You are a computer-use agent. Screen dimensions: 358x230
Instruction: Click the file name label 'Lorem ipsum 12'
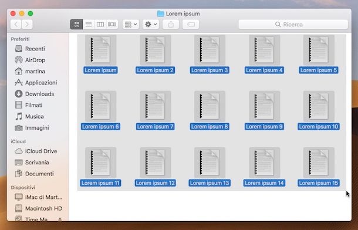156,183
